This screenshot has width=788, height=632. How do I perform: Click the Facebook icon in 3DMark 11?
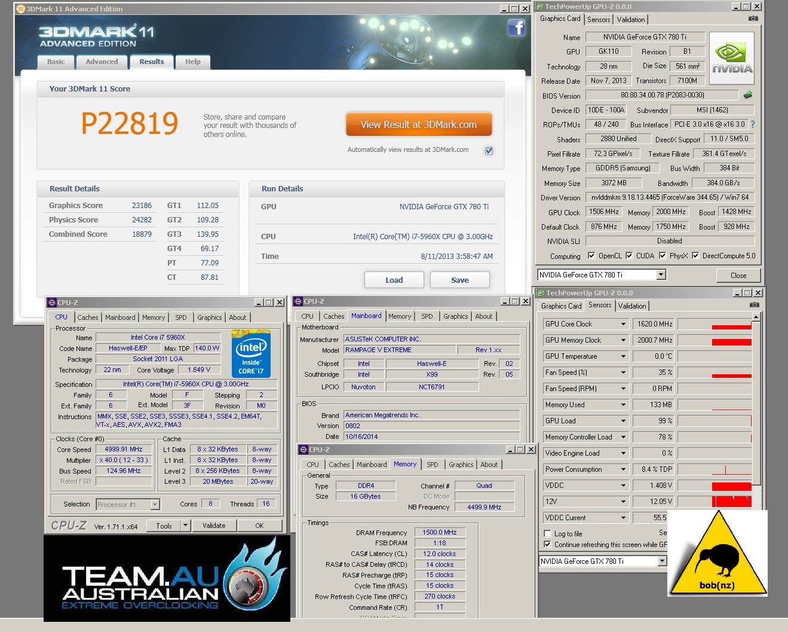click(516, 27)
